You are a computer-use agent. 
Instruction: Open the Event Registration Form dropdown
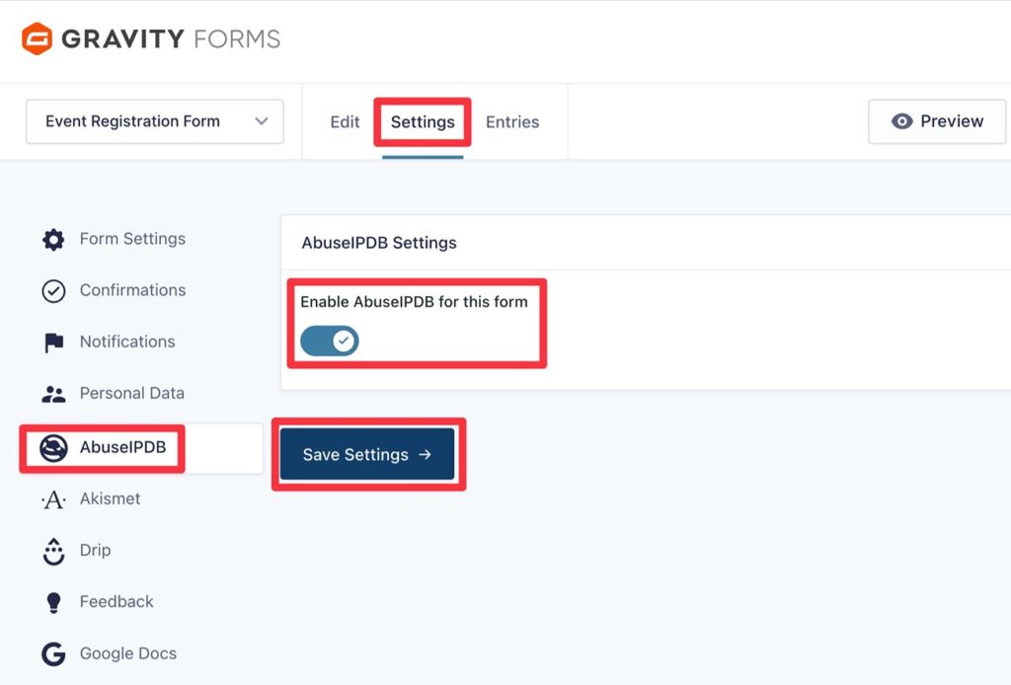tap(155, 121)
